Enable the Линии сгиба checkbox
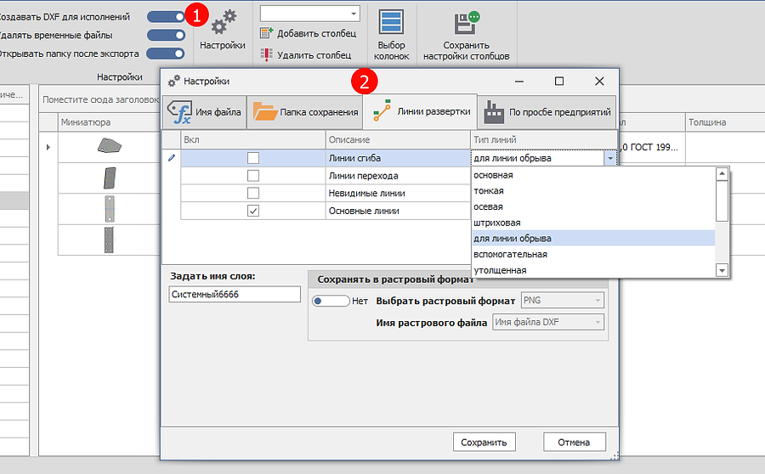Viewport: 765px width, 474px height. click(x=253, y=157)
